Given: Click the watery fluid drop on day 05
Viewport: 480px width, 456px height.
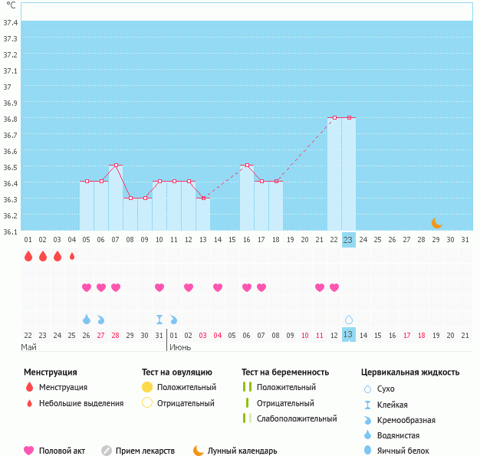Looking at the screenshot, I should [x=87, y=319].
